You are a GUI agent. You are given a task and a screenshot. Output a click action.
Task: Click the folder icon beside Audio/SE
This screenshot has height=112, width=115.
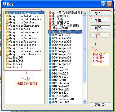[x=7, y=67]
